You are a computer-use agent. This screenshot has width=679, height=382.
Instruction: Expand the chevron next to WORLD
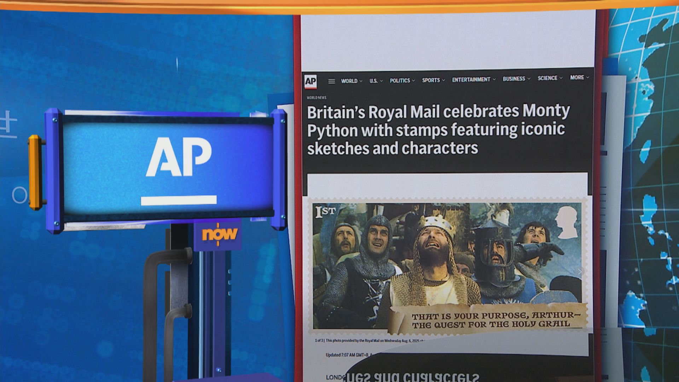coord(361,81)
